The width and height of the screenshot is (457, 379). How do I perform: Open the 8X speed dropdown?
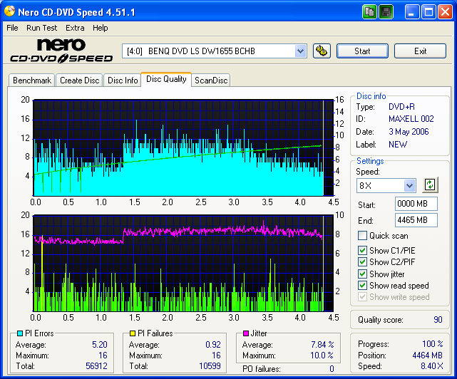pyautogui.click(x=409, y=185)
